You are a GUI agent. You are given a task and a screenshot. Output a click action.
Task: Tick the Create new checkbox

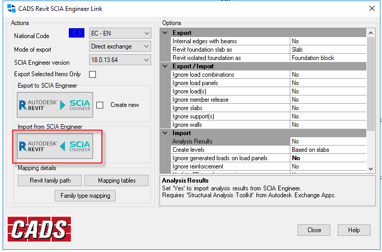point(100,105)
